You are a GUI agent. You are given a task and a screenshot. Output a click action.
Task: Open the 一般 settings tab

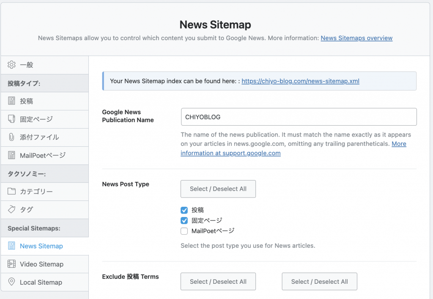tap(45, 65)
